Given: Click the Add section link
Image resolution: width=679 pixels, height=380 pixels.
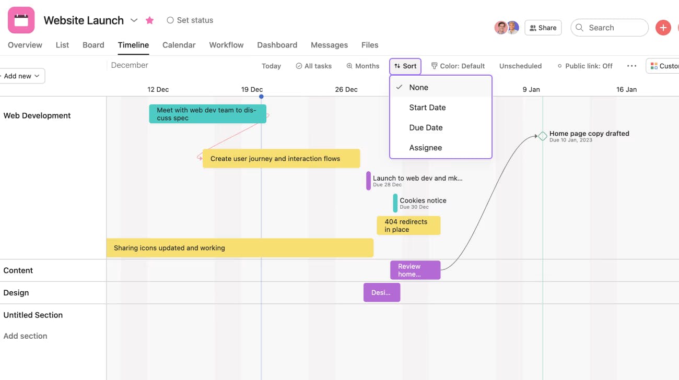Looking at the screenshot, I should coord(25,336).
